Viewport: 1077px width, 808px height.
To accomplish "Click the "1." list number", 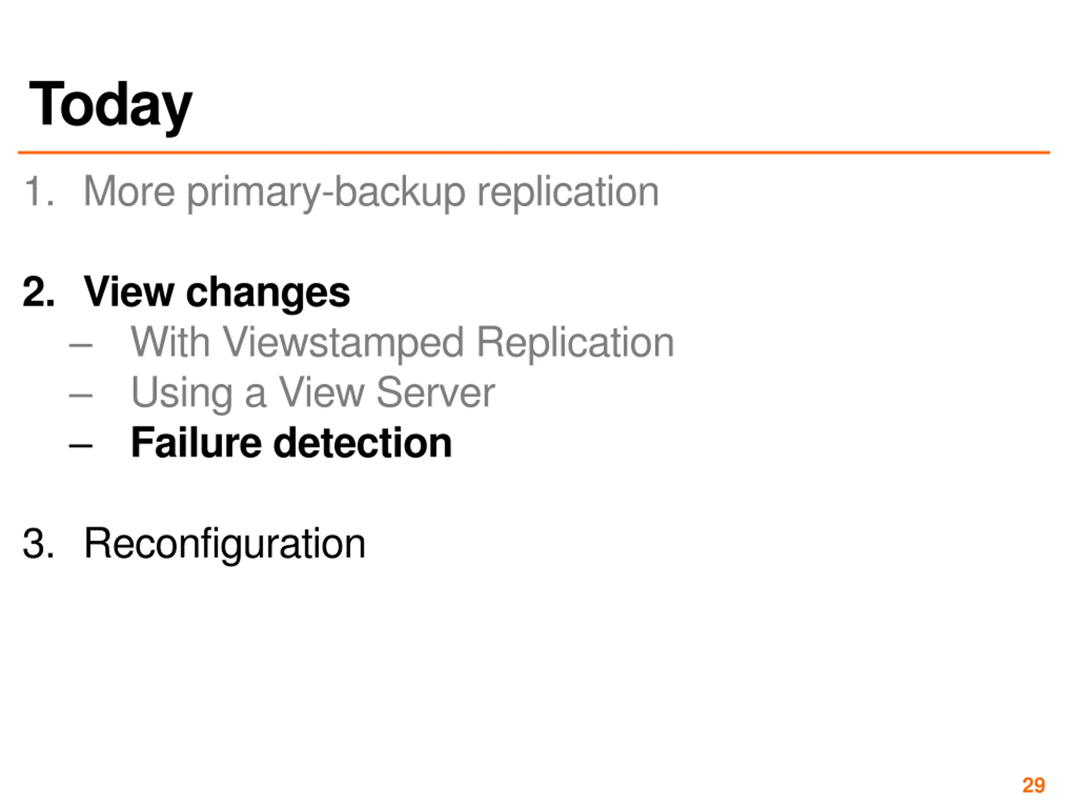I will pyautogui.click(x=38, y=191).
